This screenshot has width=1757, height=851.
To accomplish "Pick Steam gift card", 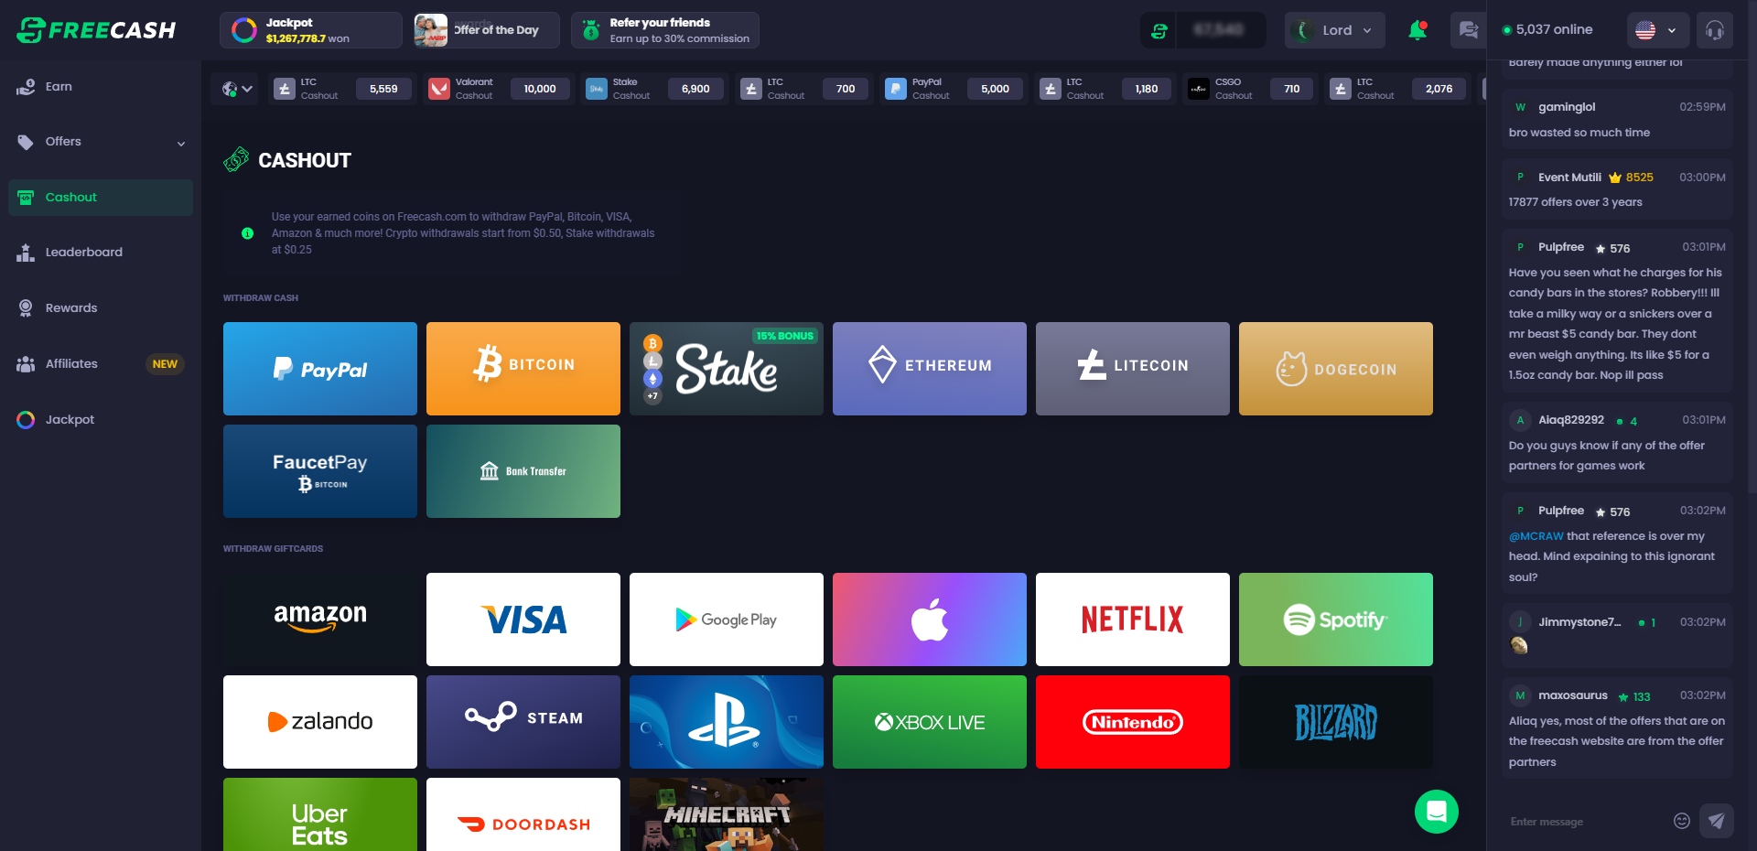I will click(x=523, y=722).
